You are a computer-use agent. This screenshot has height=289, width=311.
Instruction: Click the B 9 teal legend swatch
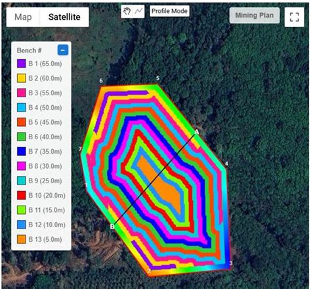pos(22,181)
